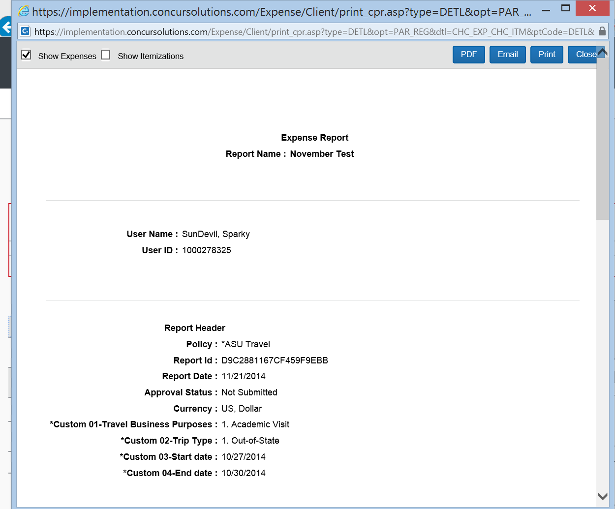Image resolution: width=615 pixels, height=509 pixels.
Task: Click the Currency field label
Action: click(x=195, y=409)
